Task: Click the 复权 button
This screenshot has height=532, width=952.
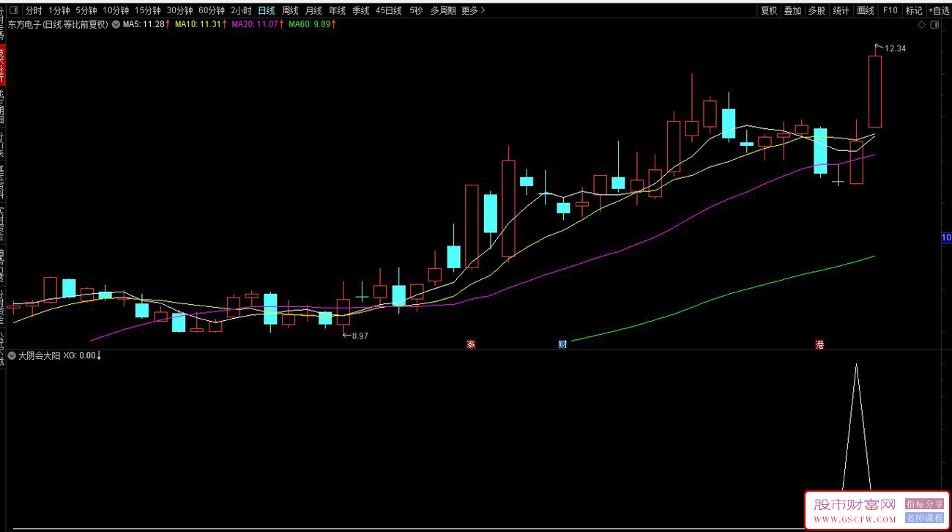Action: pos(769,10)
